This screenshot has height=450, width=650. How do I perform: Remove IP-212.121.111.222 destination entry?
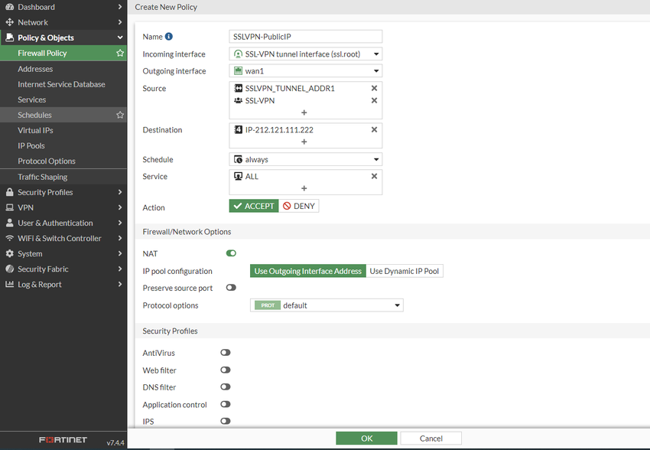[374, 129]
